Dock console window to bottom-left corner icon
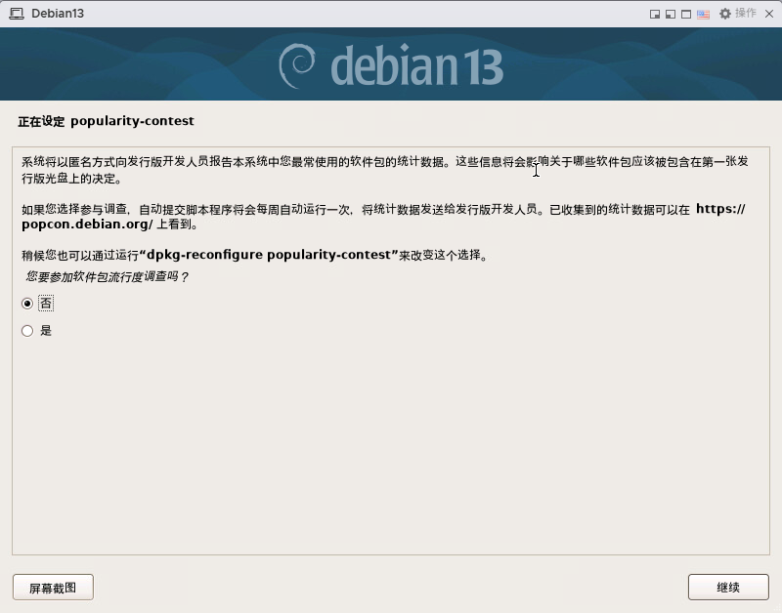This screenshot has height=613, width=782. pos(671,14)
